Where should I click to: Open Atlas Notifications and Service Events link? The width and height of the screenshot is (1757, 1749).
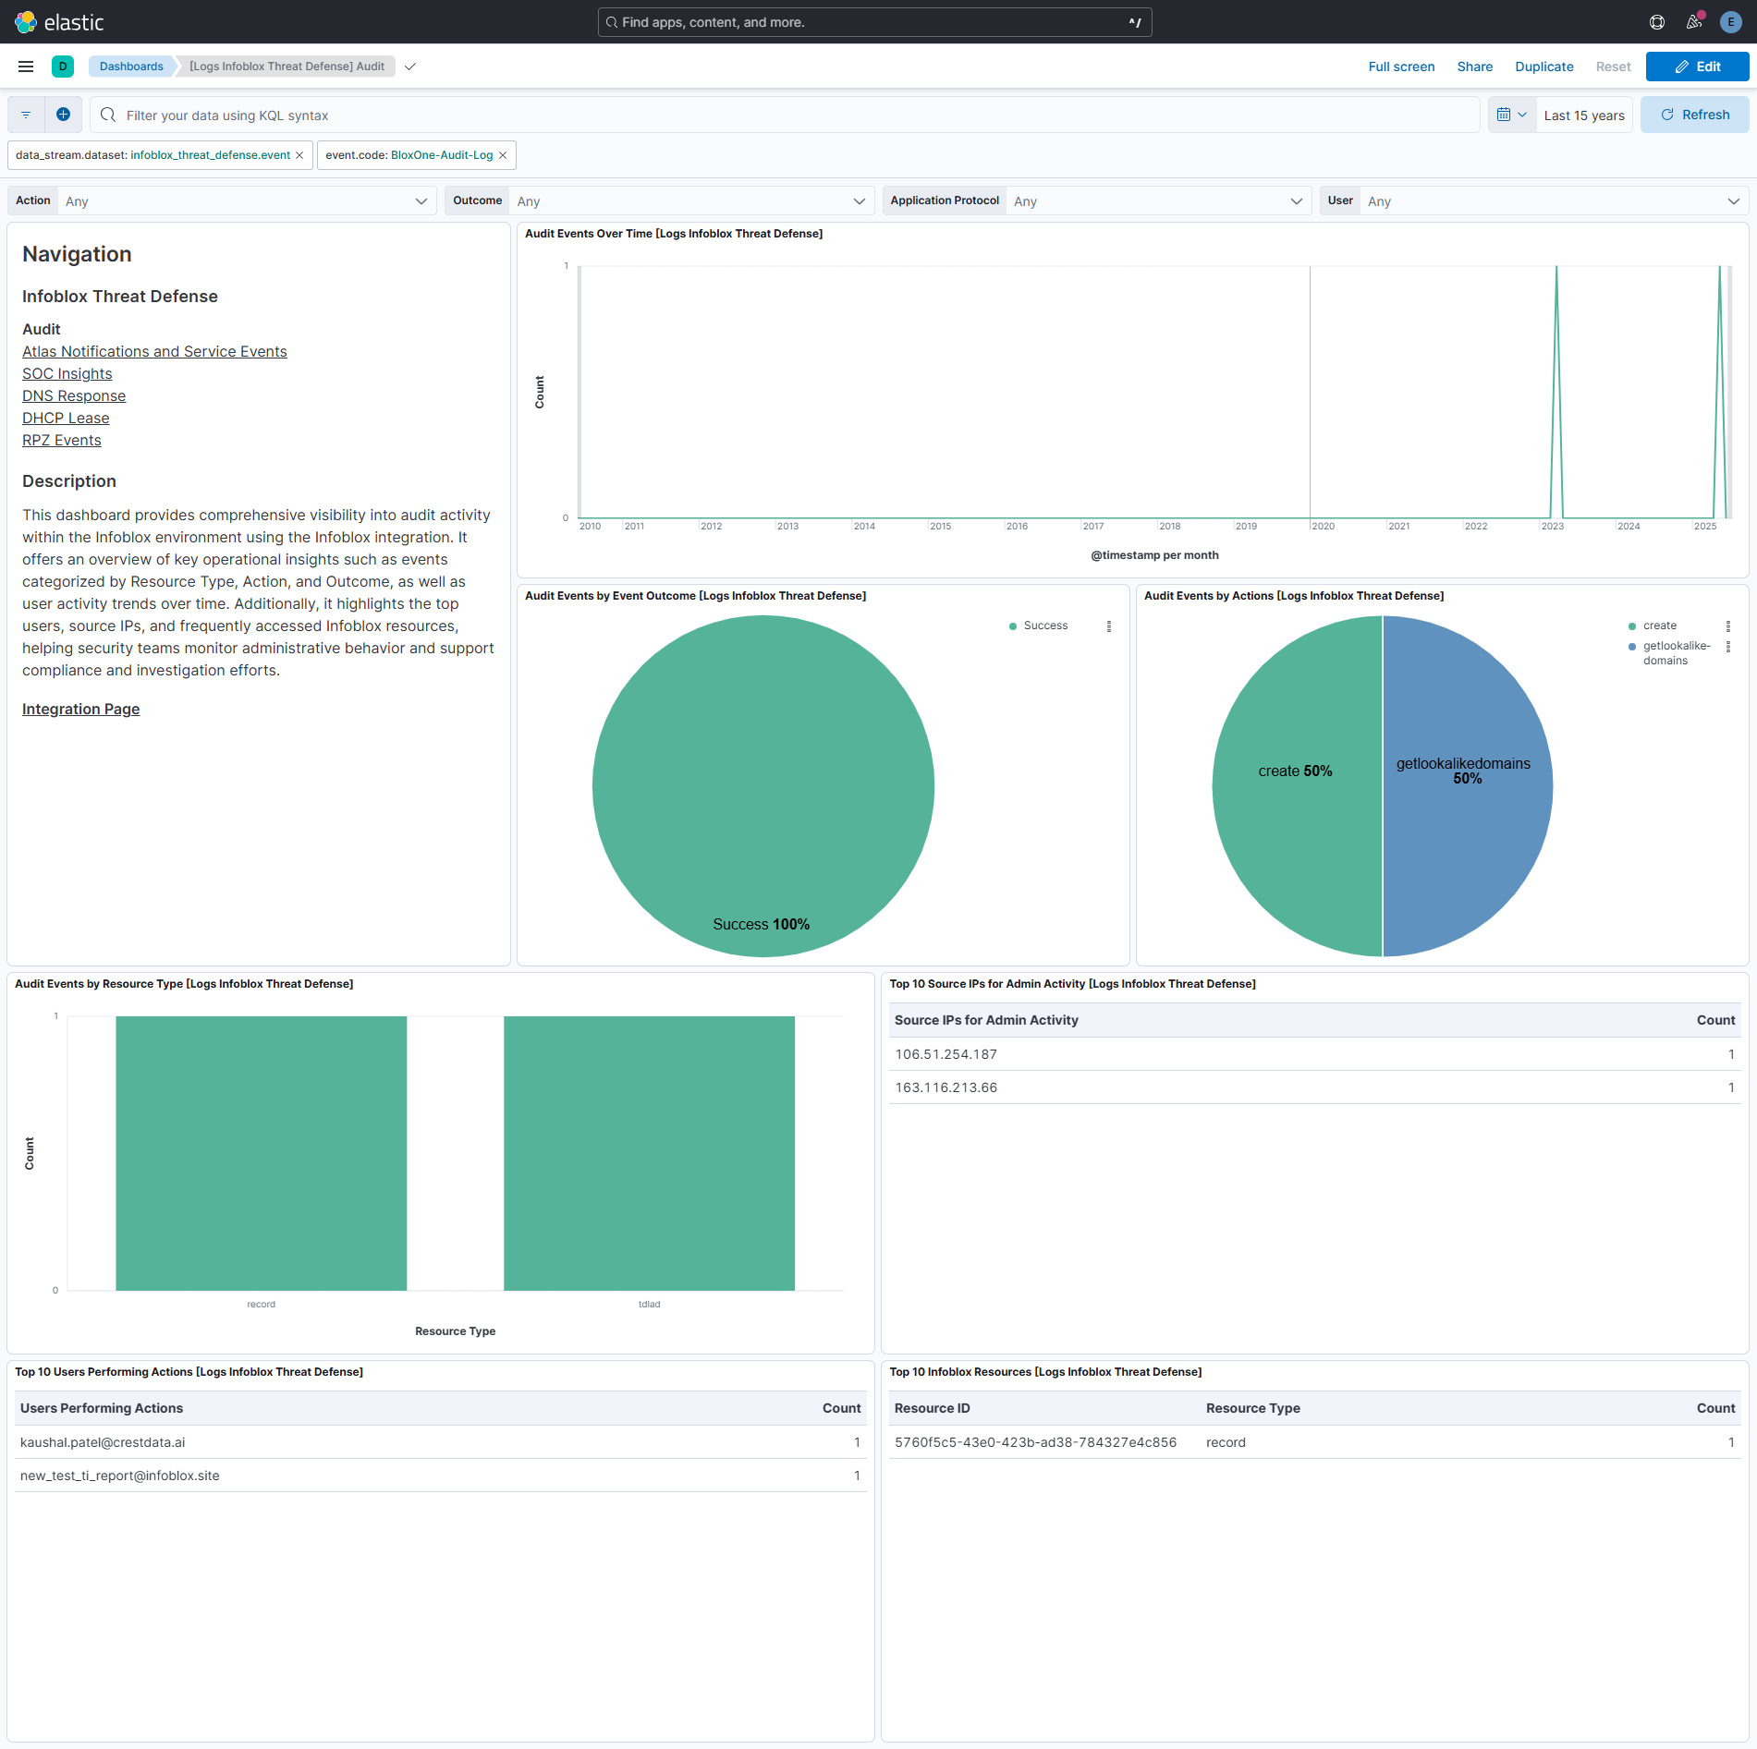[x=154, y=351]
